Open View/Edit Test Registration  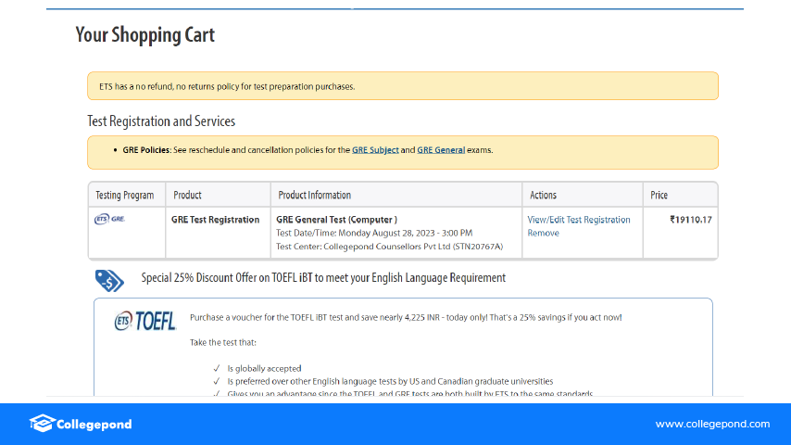click(x=578, y=220)
